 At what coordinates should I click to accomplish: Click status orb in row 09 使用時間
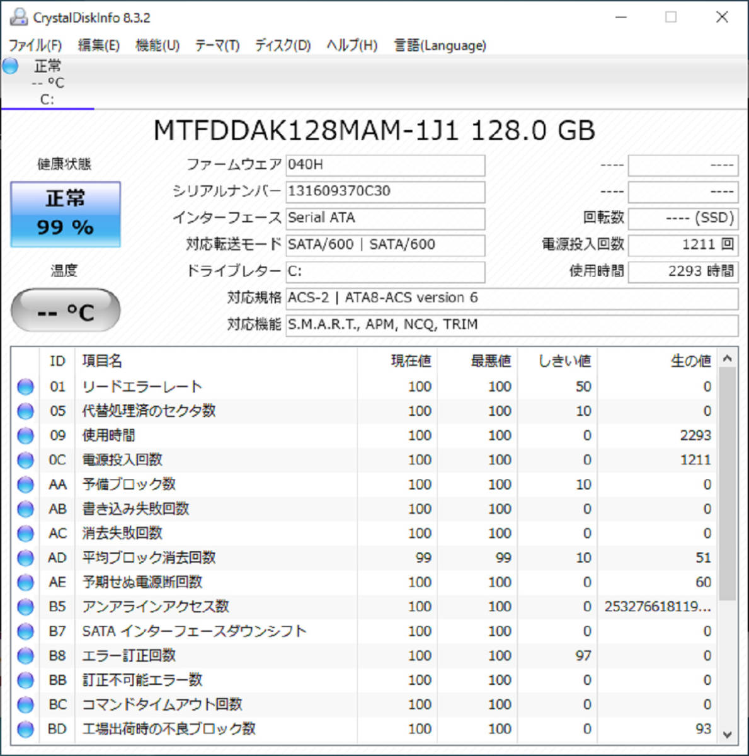[25, 436]
